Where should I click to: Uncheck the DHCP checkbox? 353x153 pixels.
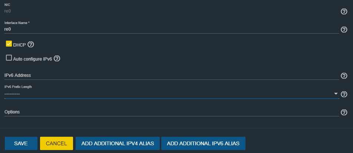click(9, 44)
